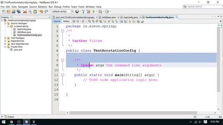This screenshot has width=223, height=125.
Task: Click the Chrome icon in the taskbar
Action: (x=11, y=122)
